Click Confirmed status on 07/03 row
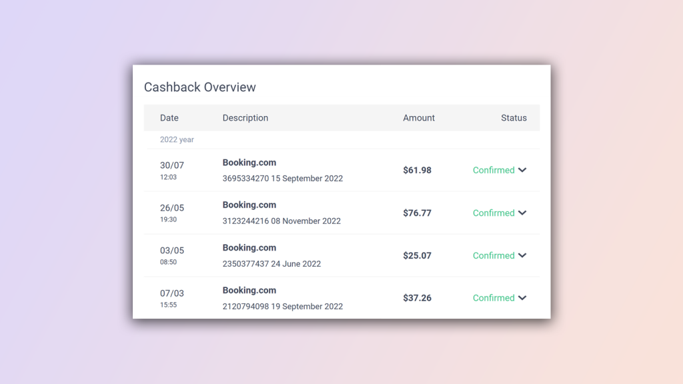Viewport: 683px width, 384px height. 494,298
